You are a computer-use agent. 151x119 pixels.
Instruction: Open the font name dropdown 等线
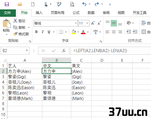pos(76,23)
